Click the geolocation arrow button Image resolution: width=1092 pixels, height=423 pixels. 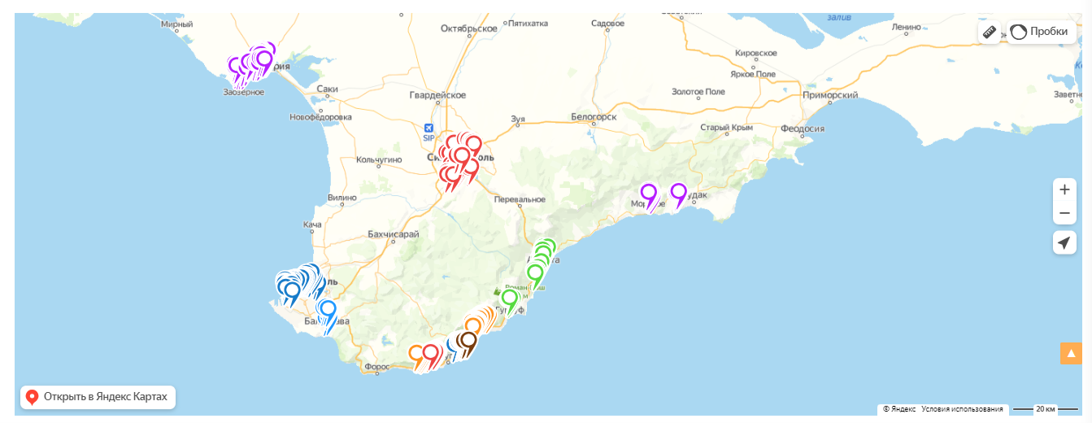coord(1064,242)
